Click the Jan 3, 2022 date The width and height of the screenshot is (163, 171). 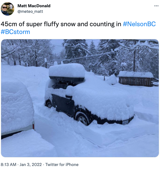tap(31, 165)
